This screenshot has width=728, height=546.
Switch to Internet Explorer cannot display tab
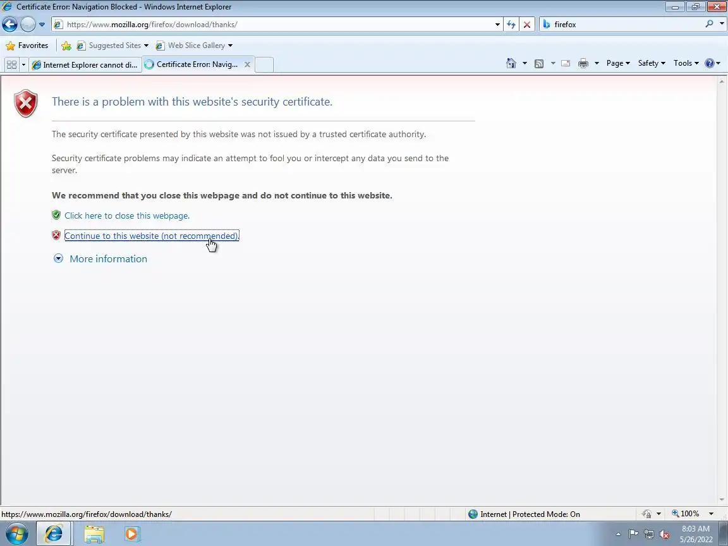pyautogui.click(x=85, y=64)
